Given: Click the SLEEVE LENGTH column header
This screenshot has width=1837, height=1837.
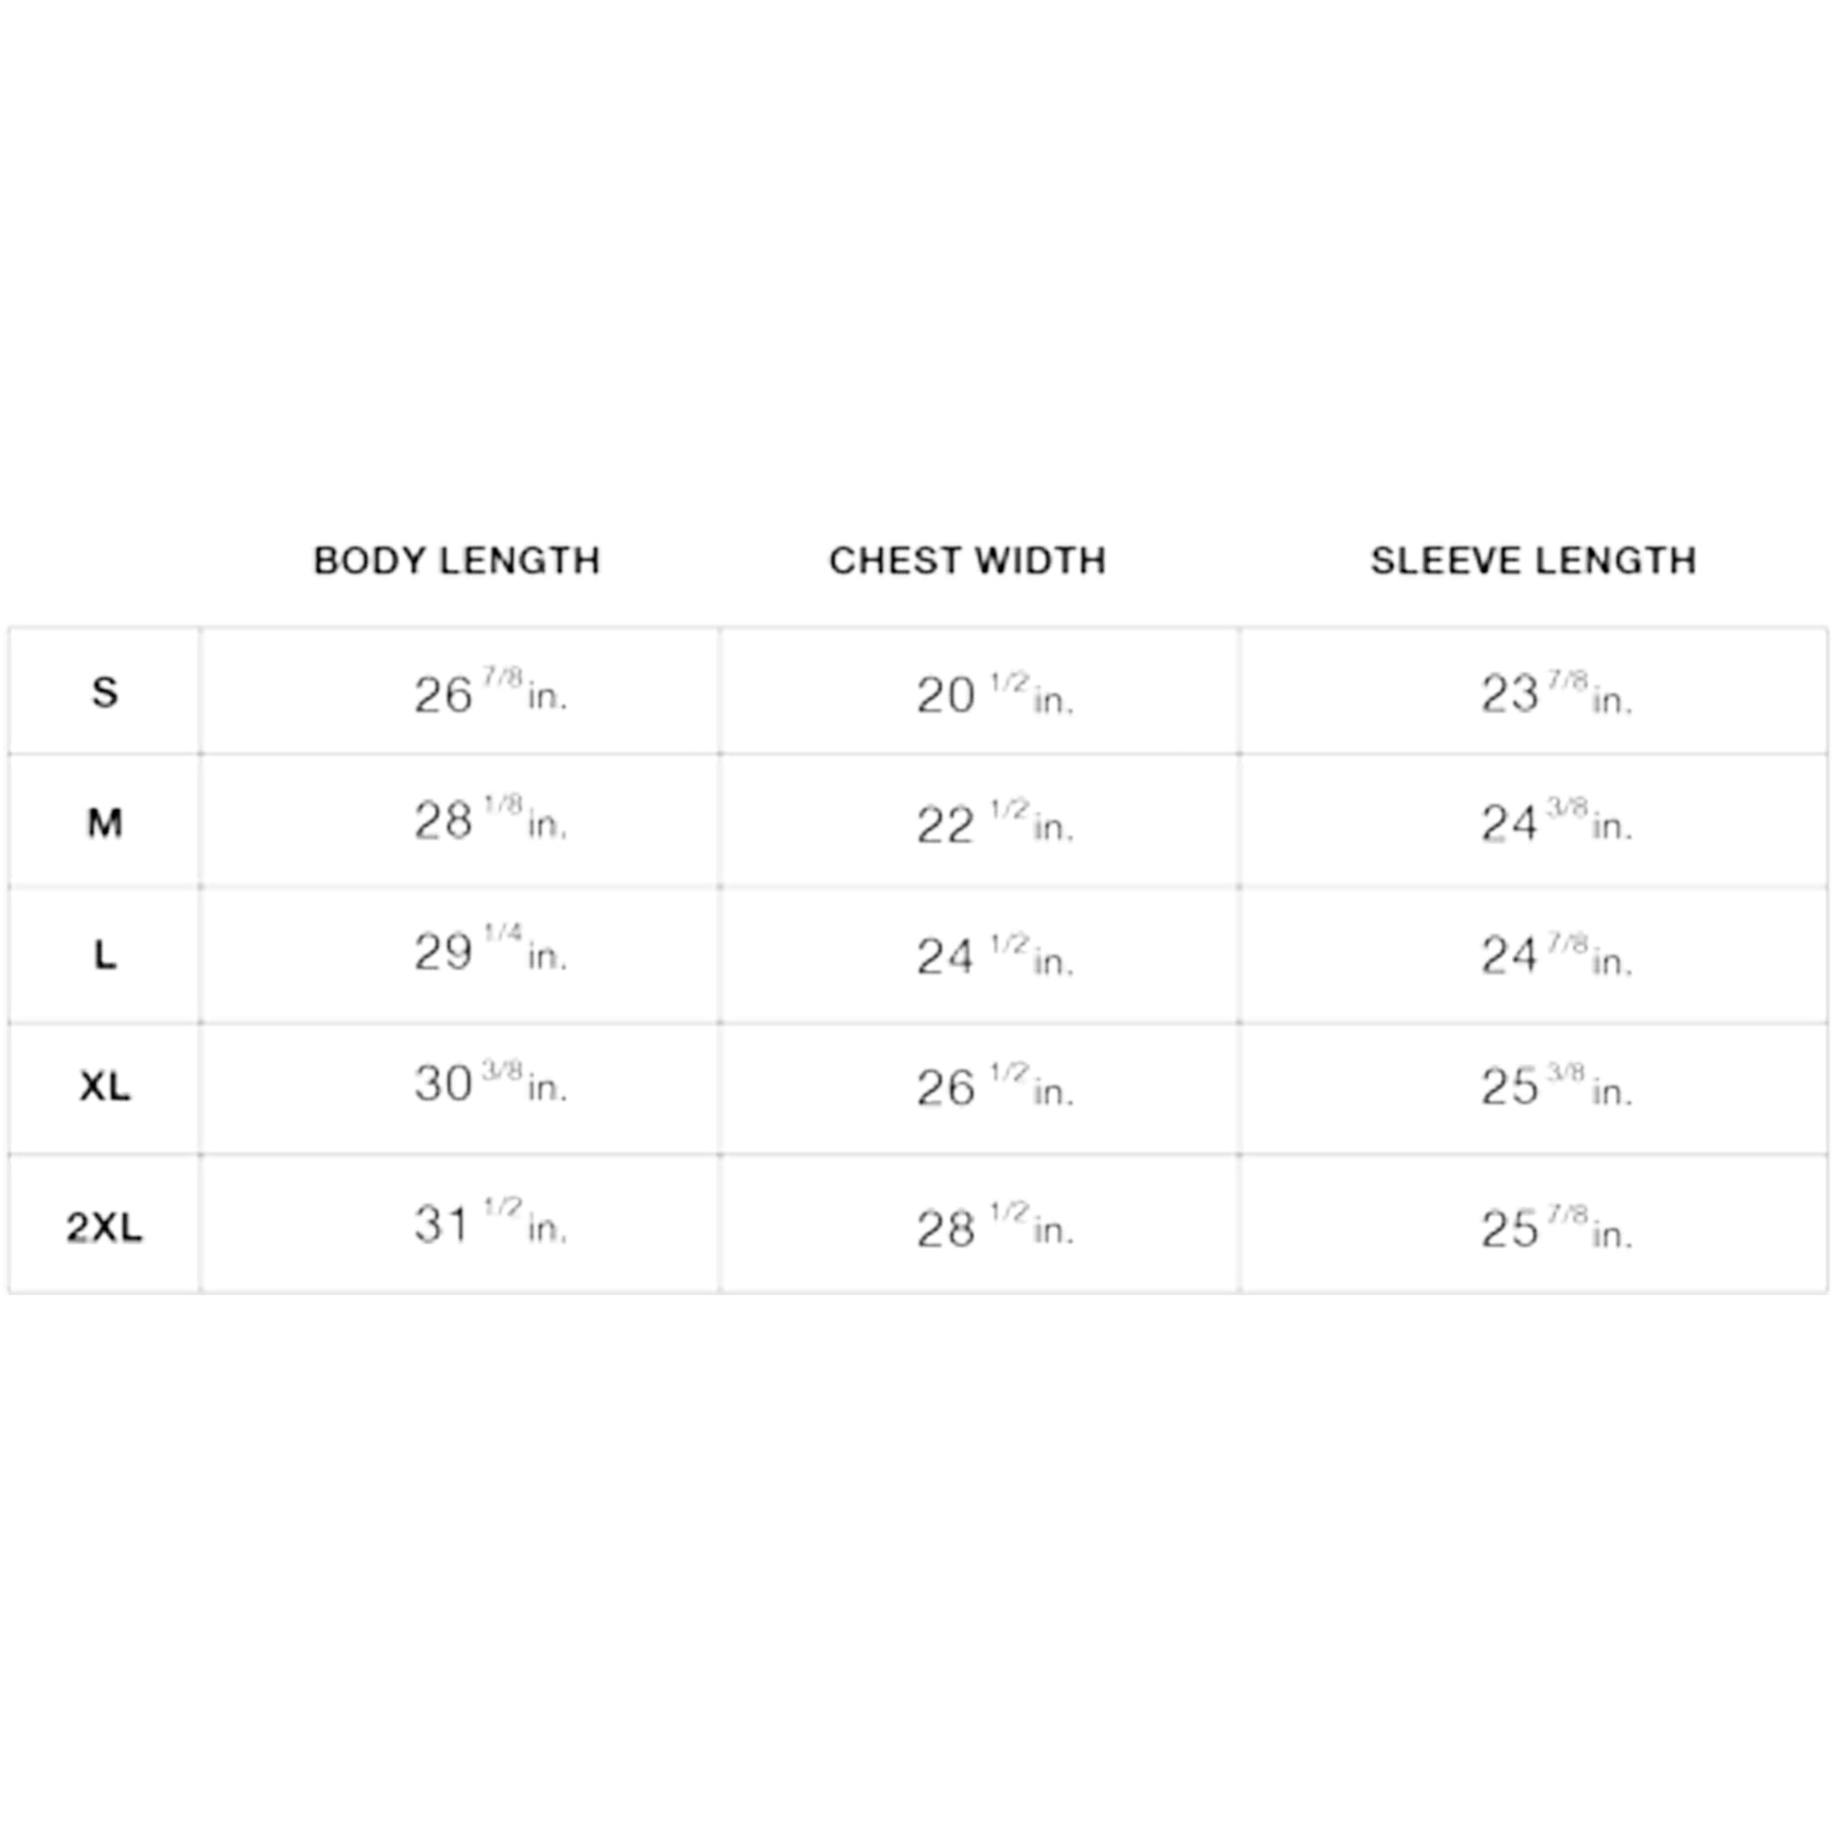Looking at the screenshot, I should 1533,561.
